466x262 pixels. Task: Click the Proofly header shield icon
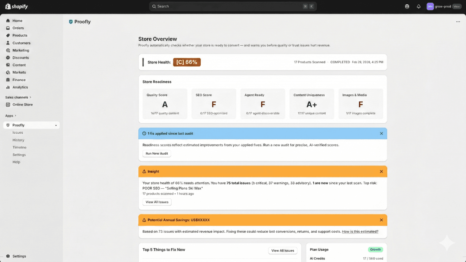71,22
